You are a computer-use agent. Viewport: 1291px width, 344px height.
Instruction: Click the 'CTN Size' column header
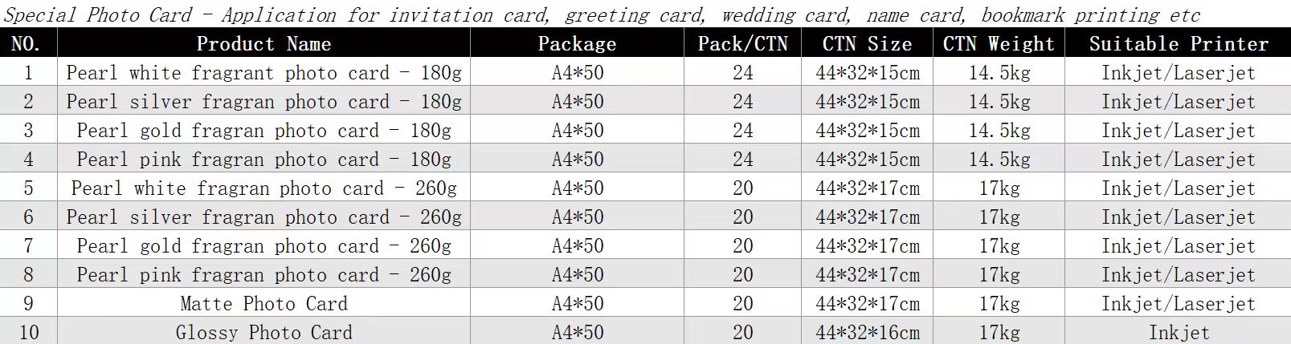[867, 44]
